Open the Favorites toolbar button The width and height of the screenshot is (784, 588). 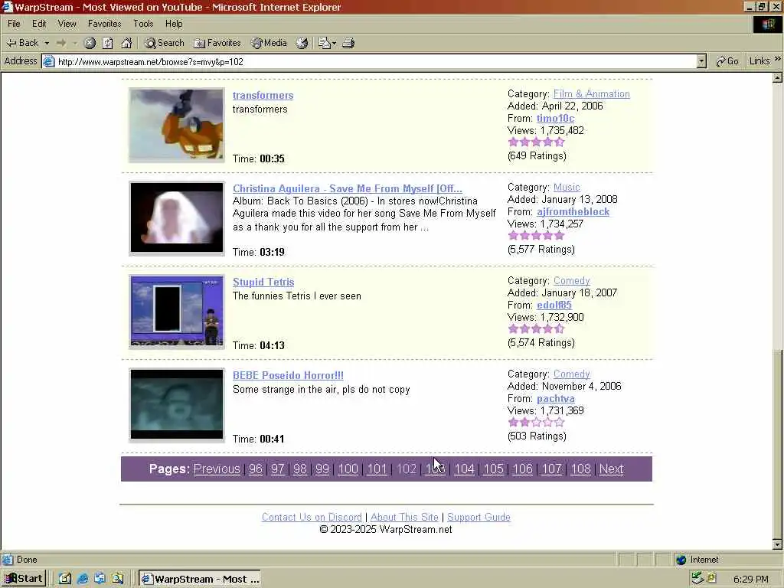coord(217,43)
